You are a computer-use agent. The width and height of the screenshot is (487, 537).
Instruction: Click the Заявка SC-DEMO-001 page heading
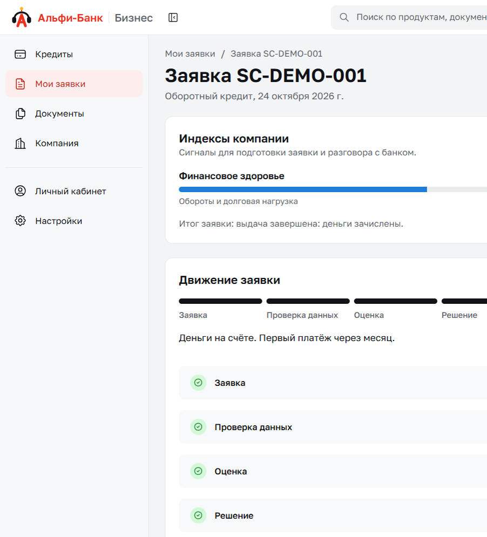266,76
